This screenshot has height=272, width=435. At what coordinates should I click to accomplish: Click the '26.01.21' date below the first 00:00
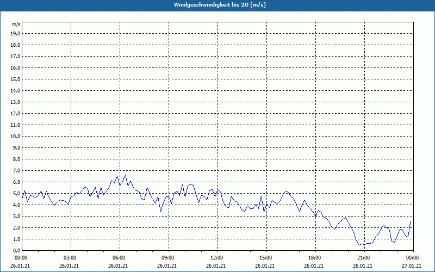[x=20, y=265]
